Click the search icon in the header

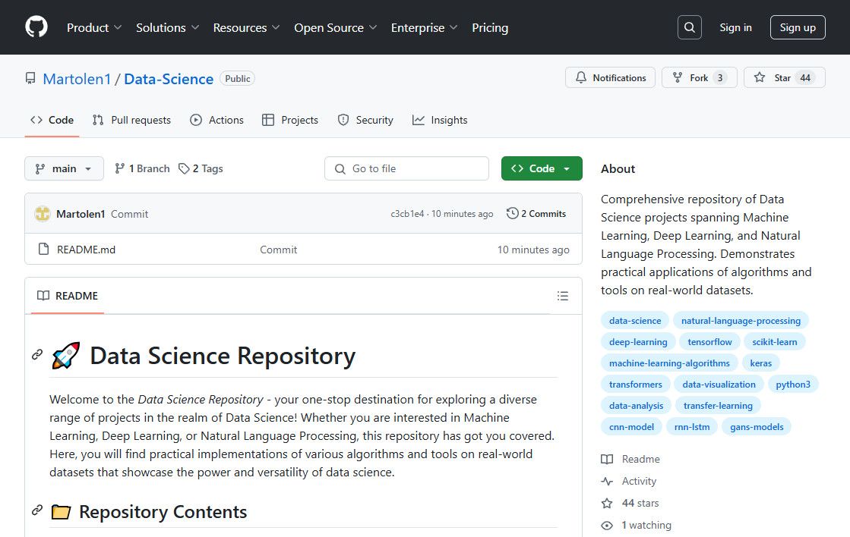(x=689, y=27)
